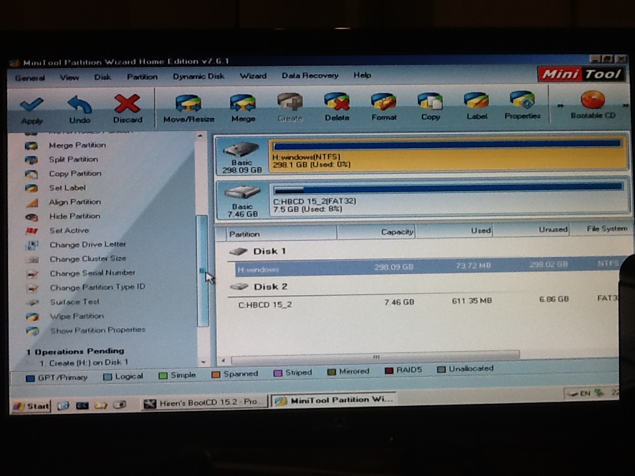Click the 73.72 MB used value

tap(473, 266)
